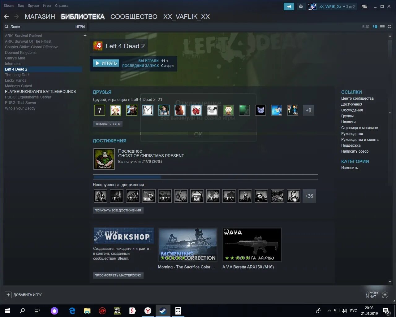Screen dimensions: 396x317
Task: Click the add game plus icon
Action: [8, 295]
